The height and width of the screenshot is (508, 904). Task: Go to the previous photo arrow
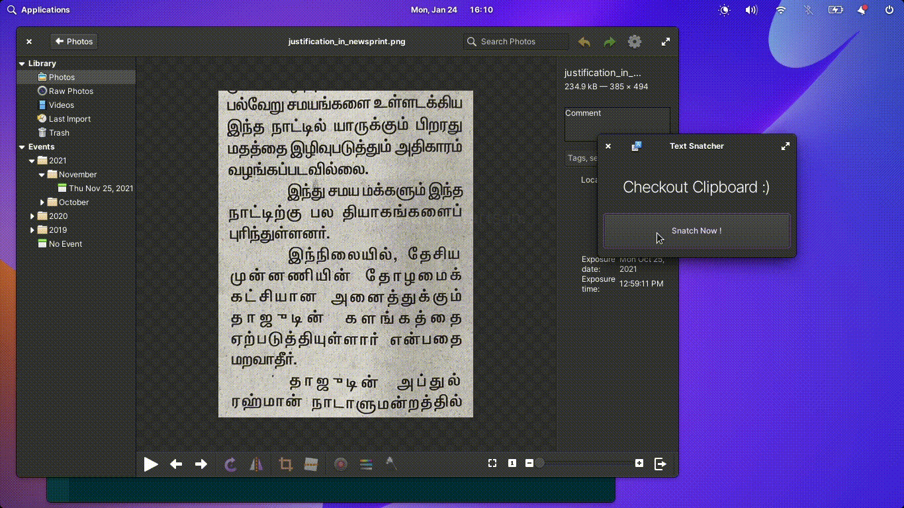click(176, 464)
